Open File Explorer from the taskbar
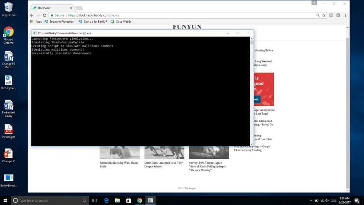This screenshot has height=205, width=364. click(x=117, y=200)
